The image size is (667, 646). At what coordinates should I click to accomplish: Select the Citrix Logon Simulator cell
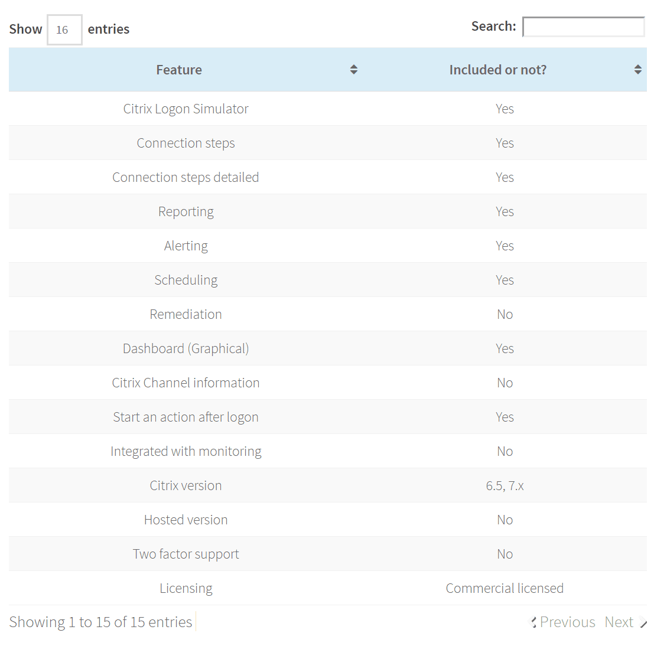click(x=186, y=109)
